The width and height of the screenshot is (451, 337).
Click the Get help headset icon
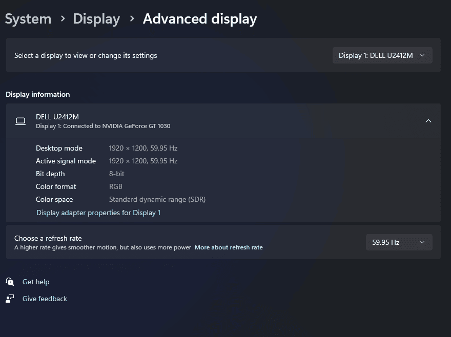pyautogui.click(x=10, y=282)
